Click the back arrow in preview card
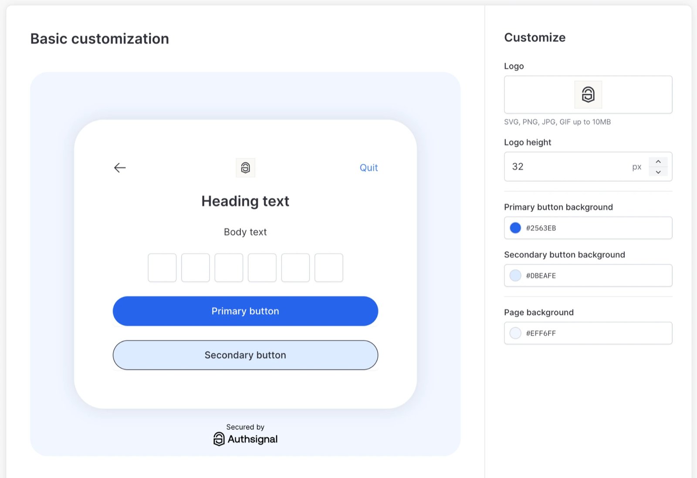 tap(120, 168)
